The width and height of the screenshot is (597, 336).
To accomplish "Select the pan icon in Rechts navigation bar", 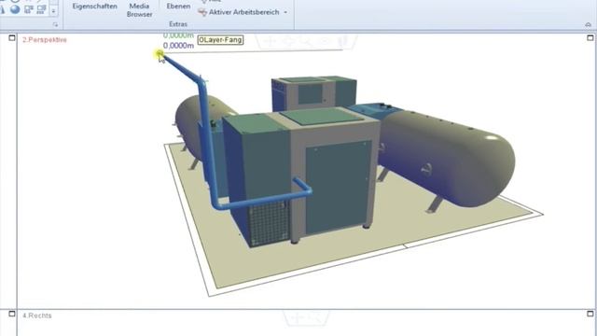I will coord(298,316).
